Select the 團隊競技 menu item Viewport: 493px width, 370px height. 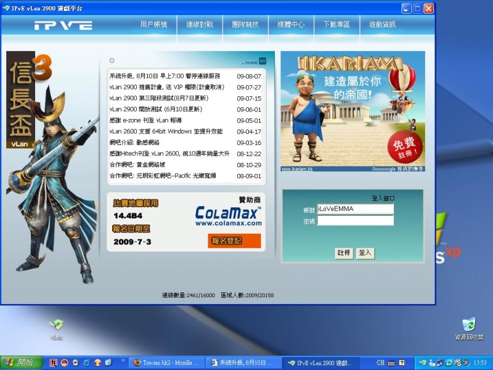[245, 25]
